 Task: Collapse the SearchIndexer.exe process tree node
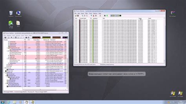click(7, 51)
